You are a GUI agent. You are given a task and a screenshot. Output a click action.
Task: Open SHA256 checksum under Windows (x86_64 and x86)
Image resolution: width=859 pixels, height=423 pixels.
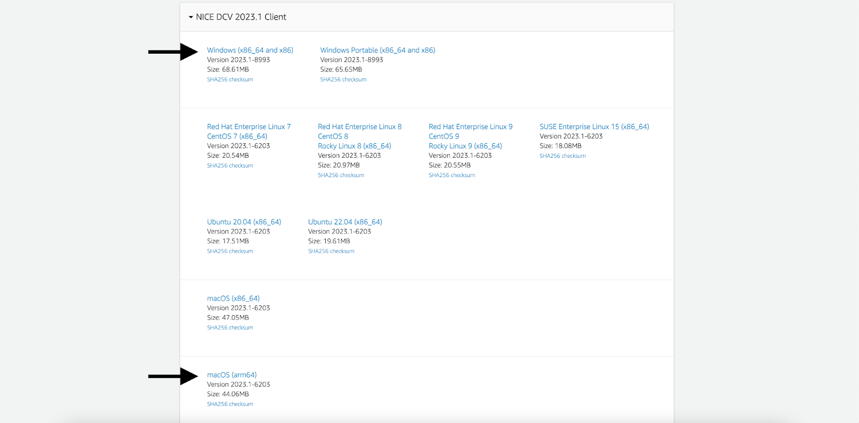point(230,79)
